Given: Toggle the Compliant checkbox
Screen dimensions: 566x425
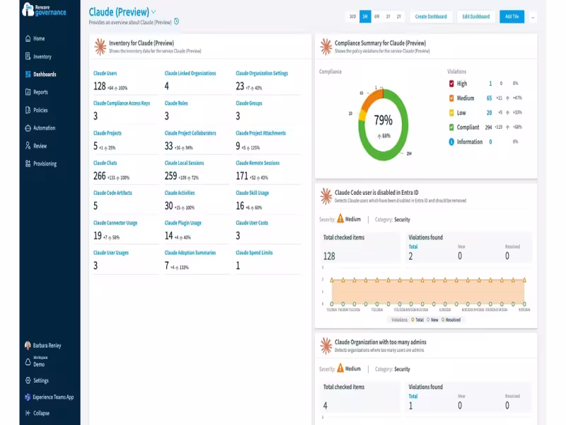Looking at the screenshot, I should pyautogui.click(x=451, y=127).
